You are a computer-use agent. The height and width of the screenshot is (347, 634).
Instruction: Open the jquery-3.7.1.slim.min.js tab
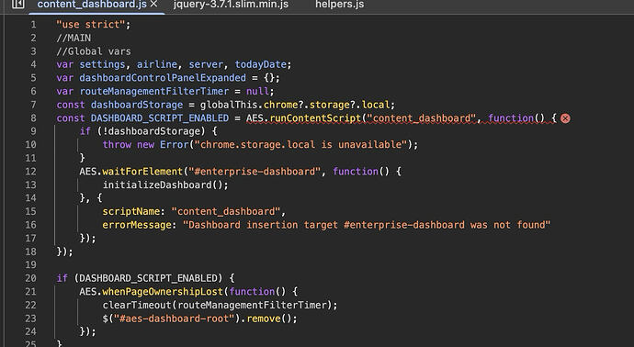(x=231, y=5)
